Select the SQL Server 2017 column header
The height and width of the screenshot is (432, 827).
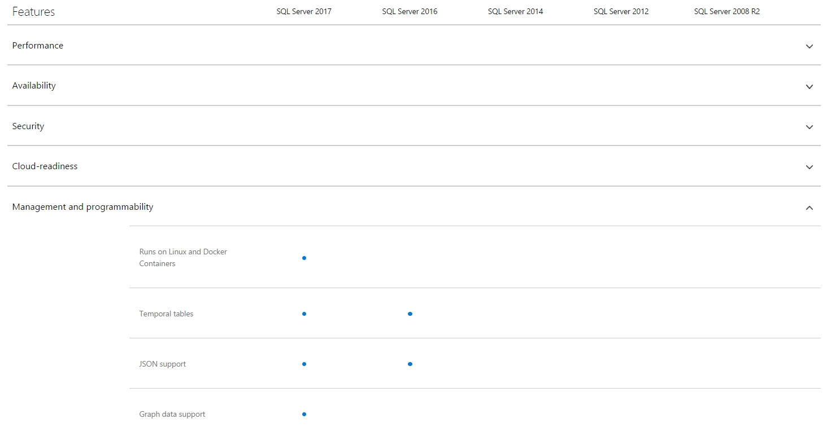[304, 11]
